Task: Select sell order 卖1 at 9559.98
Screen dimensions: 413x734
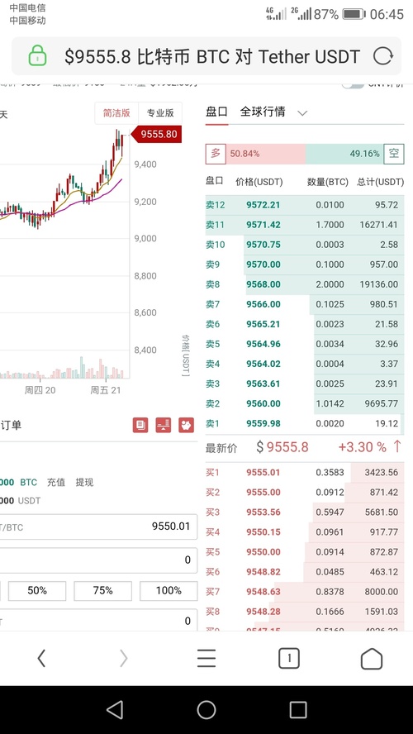Action: pos(305,424)
